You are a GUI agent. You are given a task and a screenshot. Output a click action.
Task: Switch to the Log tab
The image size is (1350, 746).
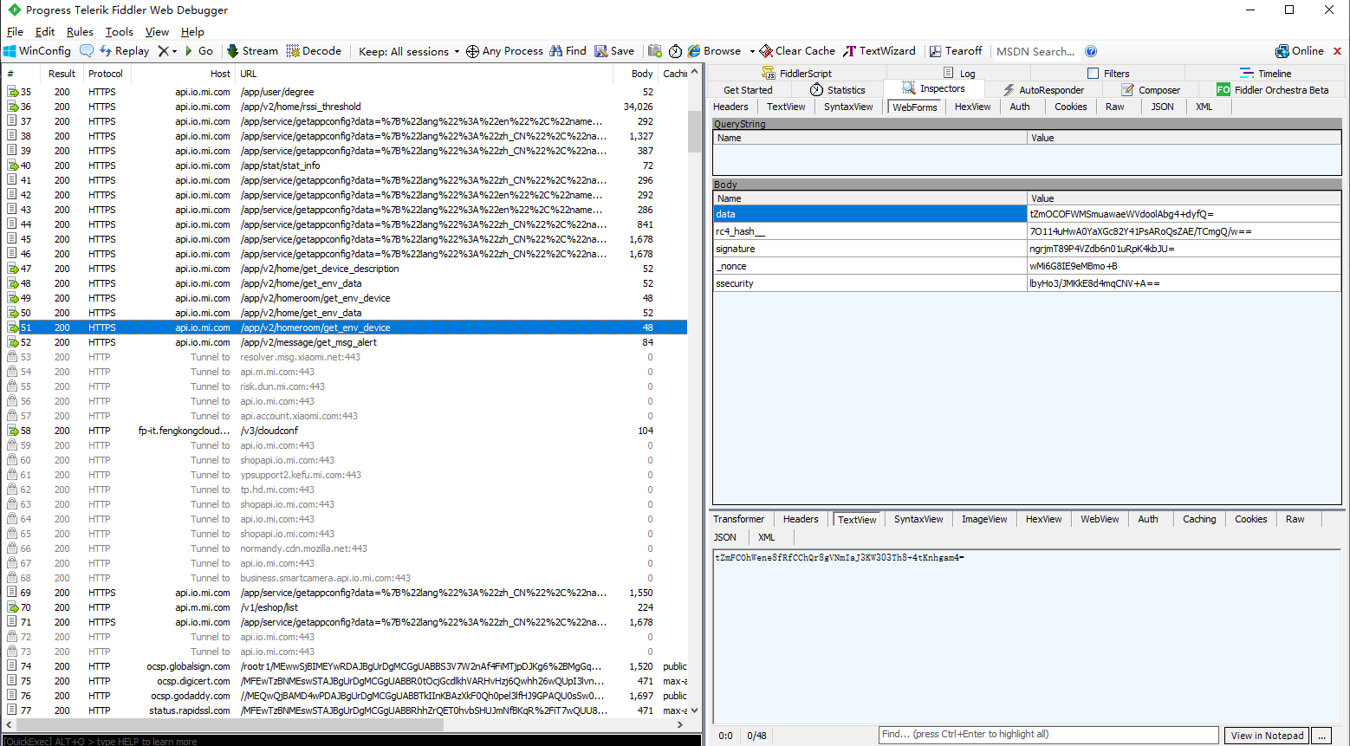point(959,74)
